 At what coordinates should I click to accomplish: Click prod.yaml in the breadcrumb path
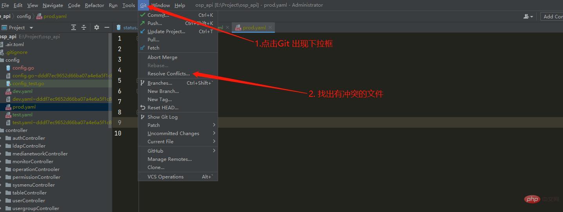51,16
